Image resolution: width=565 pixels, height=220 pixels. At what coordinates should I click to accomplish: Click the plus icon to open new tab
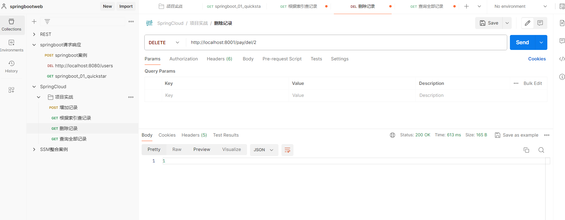pos(466,6)
